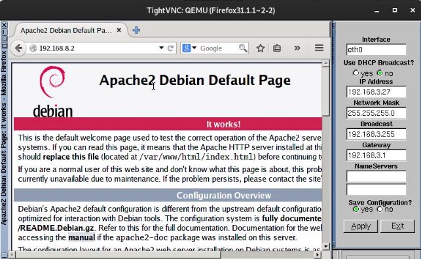This screenshot has height=259, width=421.
Task: Click the Gateway field 192.168.3.1
Action: (376, 155)
